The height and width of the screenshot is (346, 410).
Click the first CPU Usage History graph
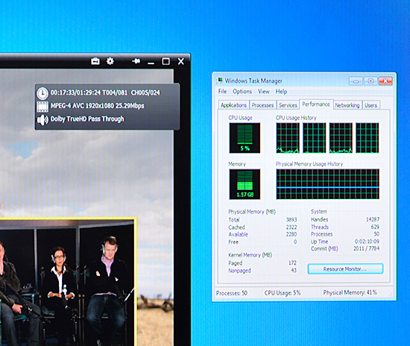(x=288, y=138)
